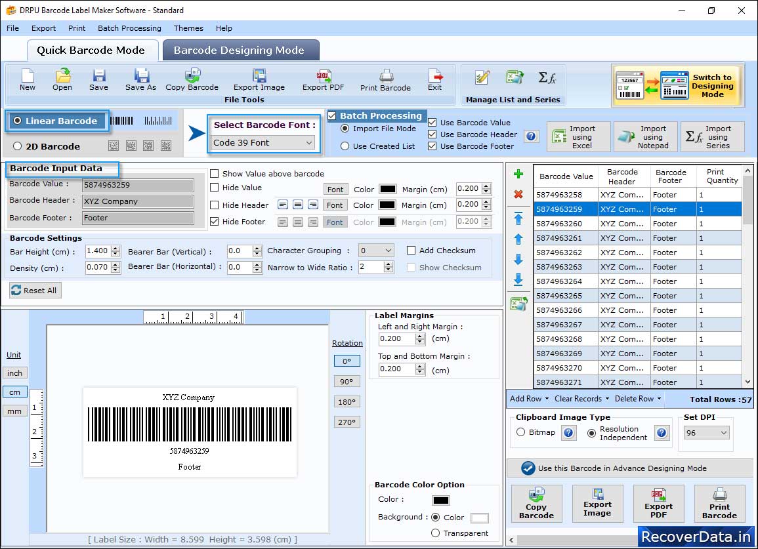
Task: Select Use Created List option
Action: pos(345,146)
